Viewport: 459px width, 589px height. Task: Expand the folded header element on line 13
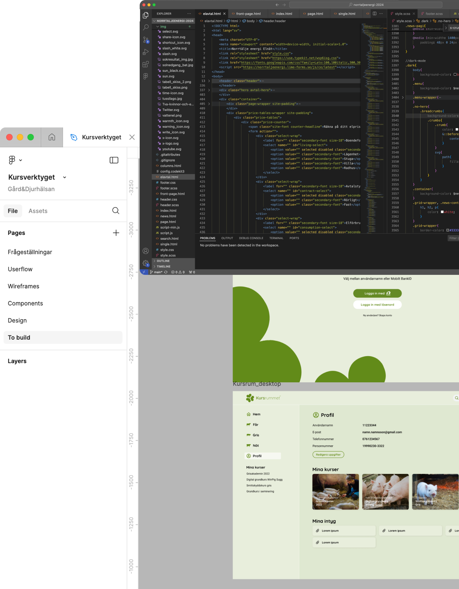[x=209, y=81]
